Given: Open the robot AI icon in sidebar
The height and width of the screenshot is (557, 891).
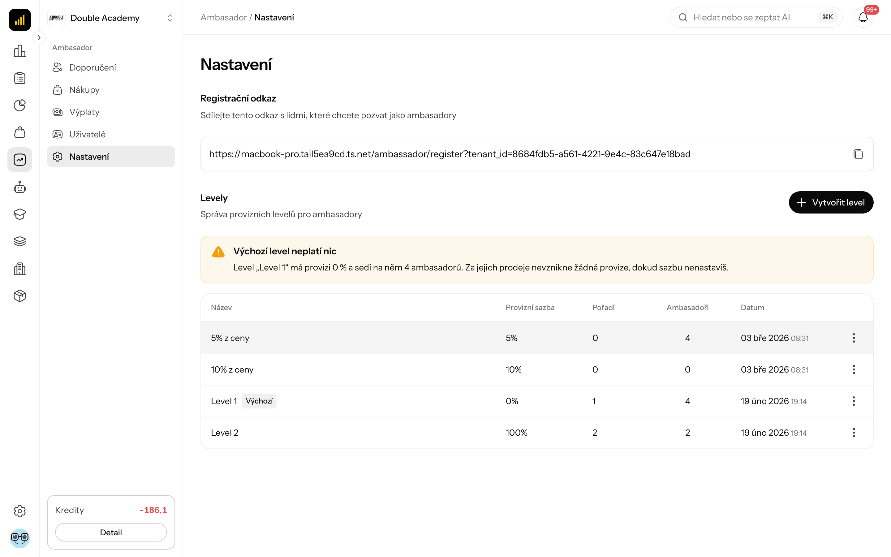Looking at the screenshot, I should [x=19, y=187].
